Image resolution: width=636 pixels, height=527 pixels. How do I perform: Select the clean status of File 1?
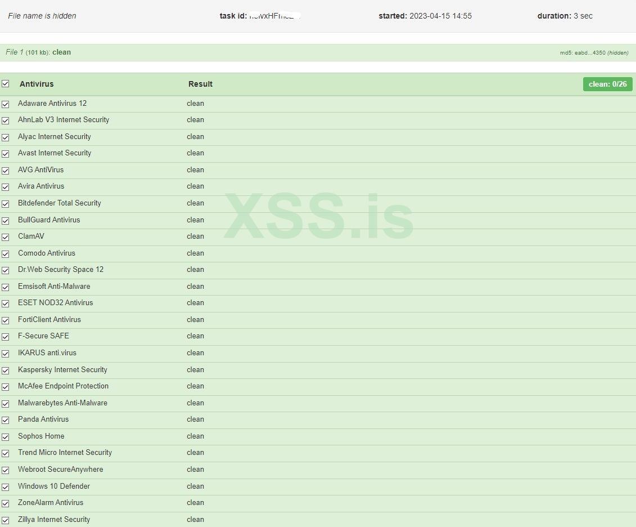point(62,52)
